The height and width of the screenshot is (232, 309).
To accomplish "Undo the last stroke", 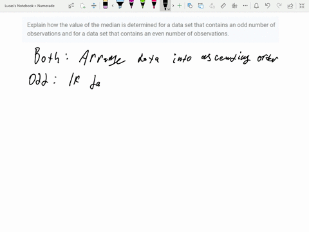I will [268, 6].
